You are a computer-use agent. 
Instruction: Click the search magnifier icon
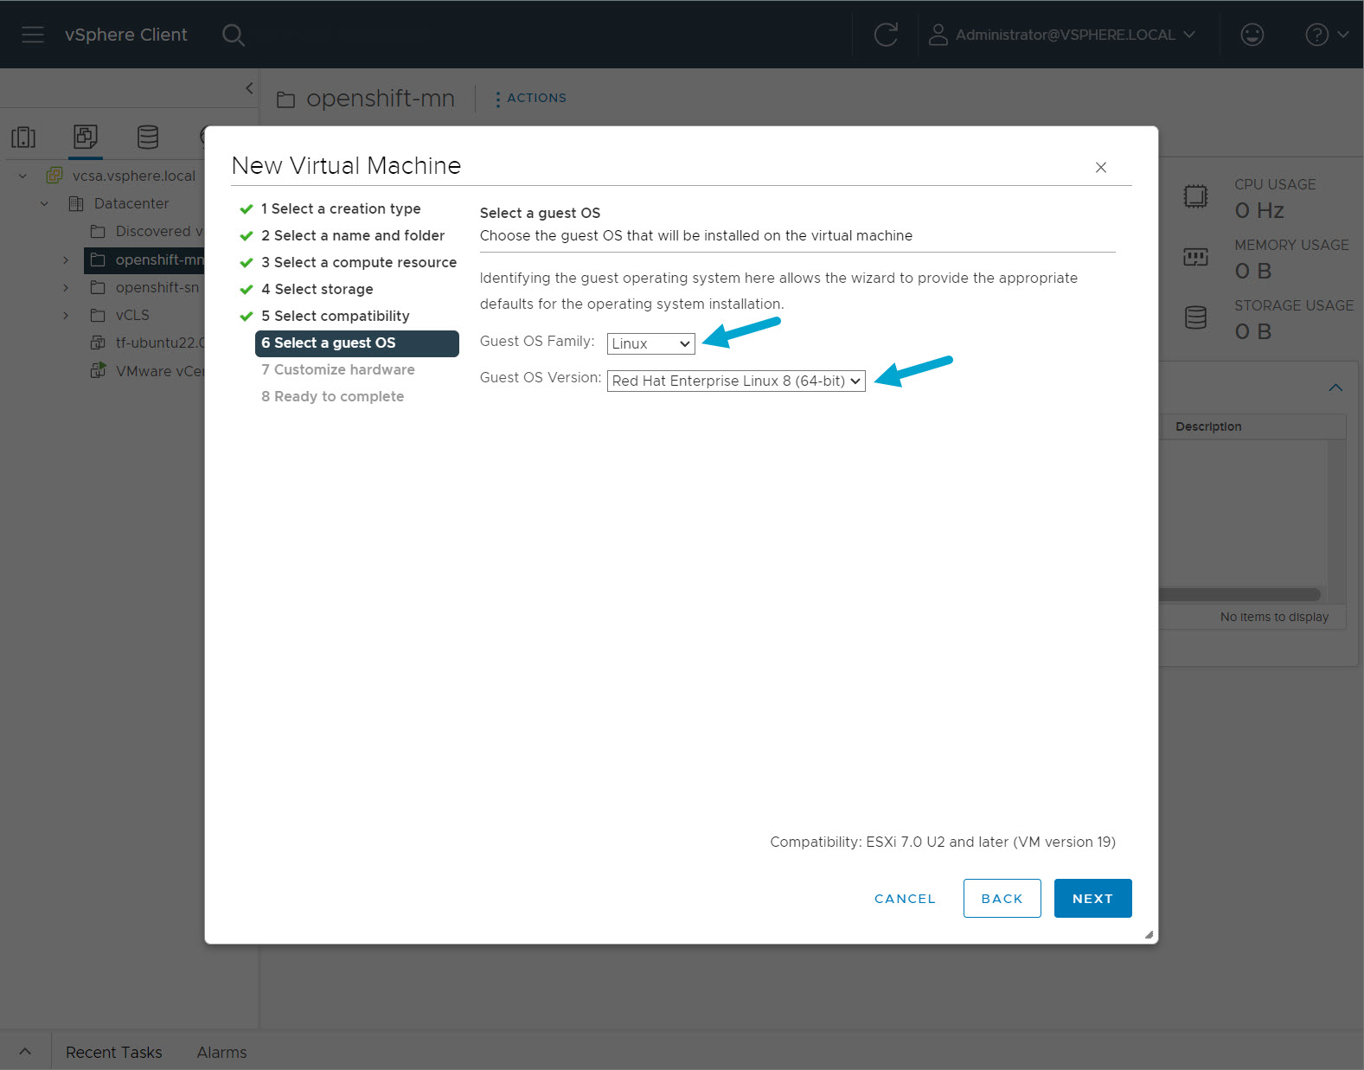coord(233,35)
